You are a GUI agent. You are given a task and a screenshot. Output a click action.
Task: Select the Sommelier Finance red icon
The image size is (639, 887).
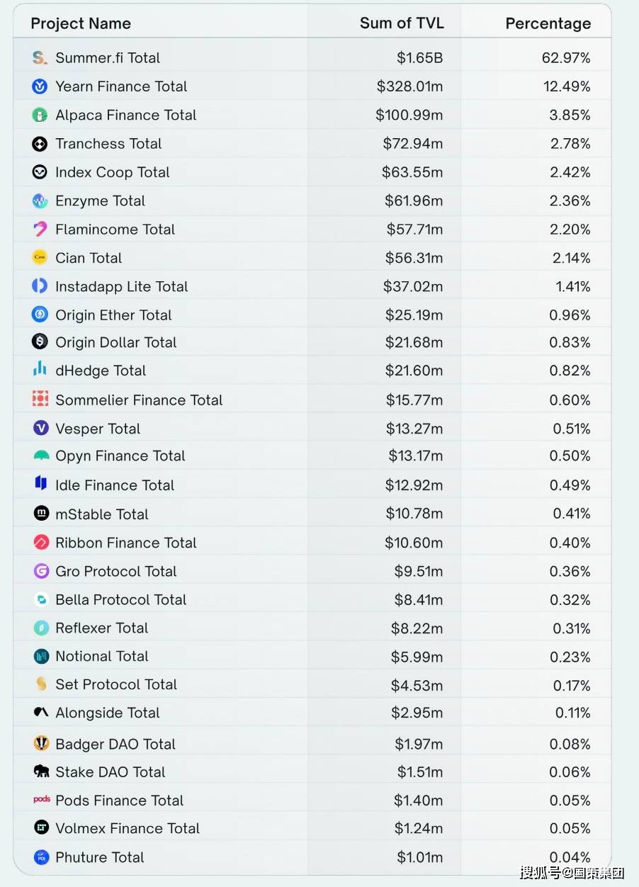click(40, 399)
